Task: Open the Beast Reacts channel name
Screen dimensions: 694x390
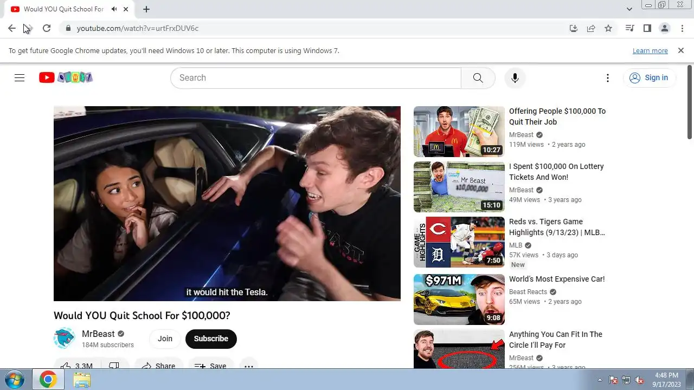Action: pyautogui.click(x=529, y=292)
